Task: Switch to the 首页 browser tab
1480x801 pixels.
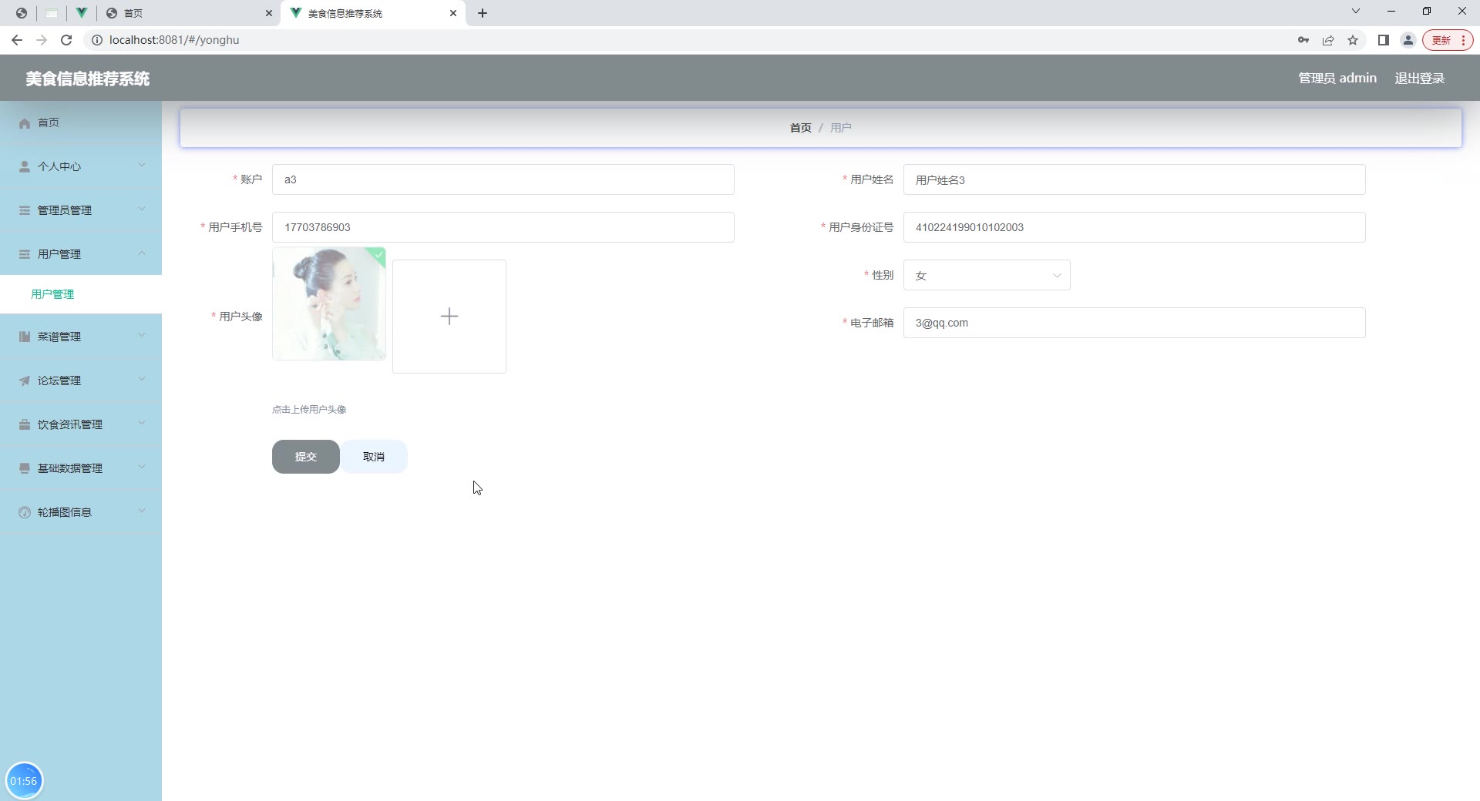Action: pyautogui.click(x=189, y=13)
